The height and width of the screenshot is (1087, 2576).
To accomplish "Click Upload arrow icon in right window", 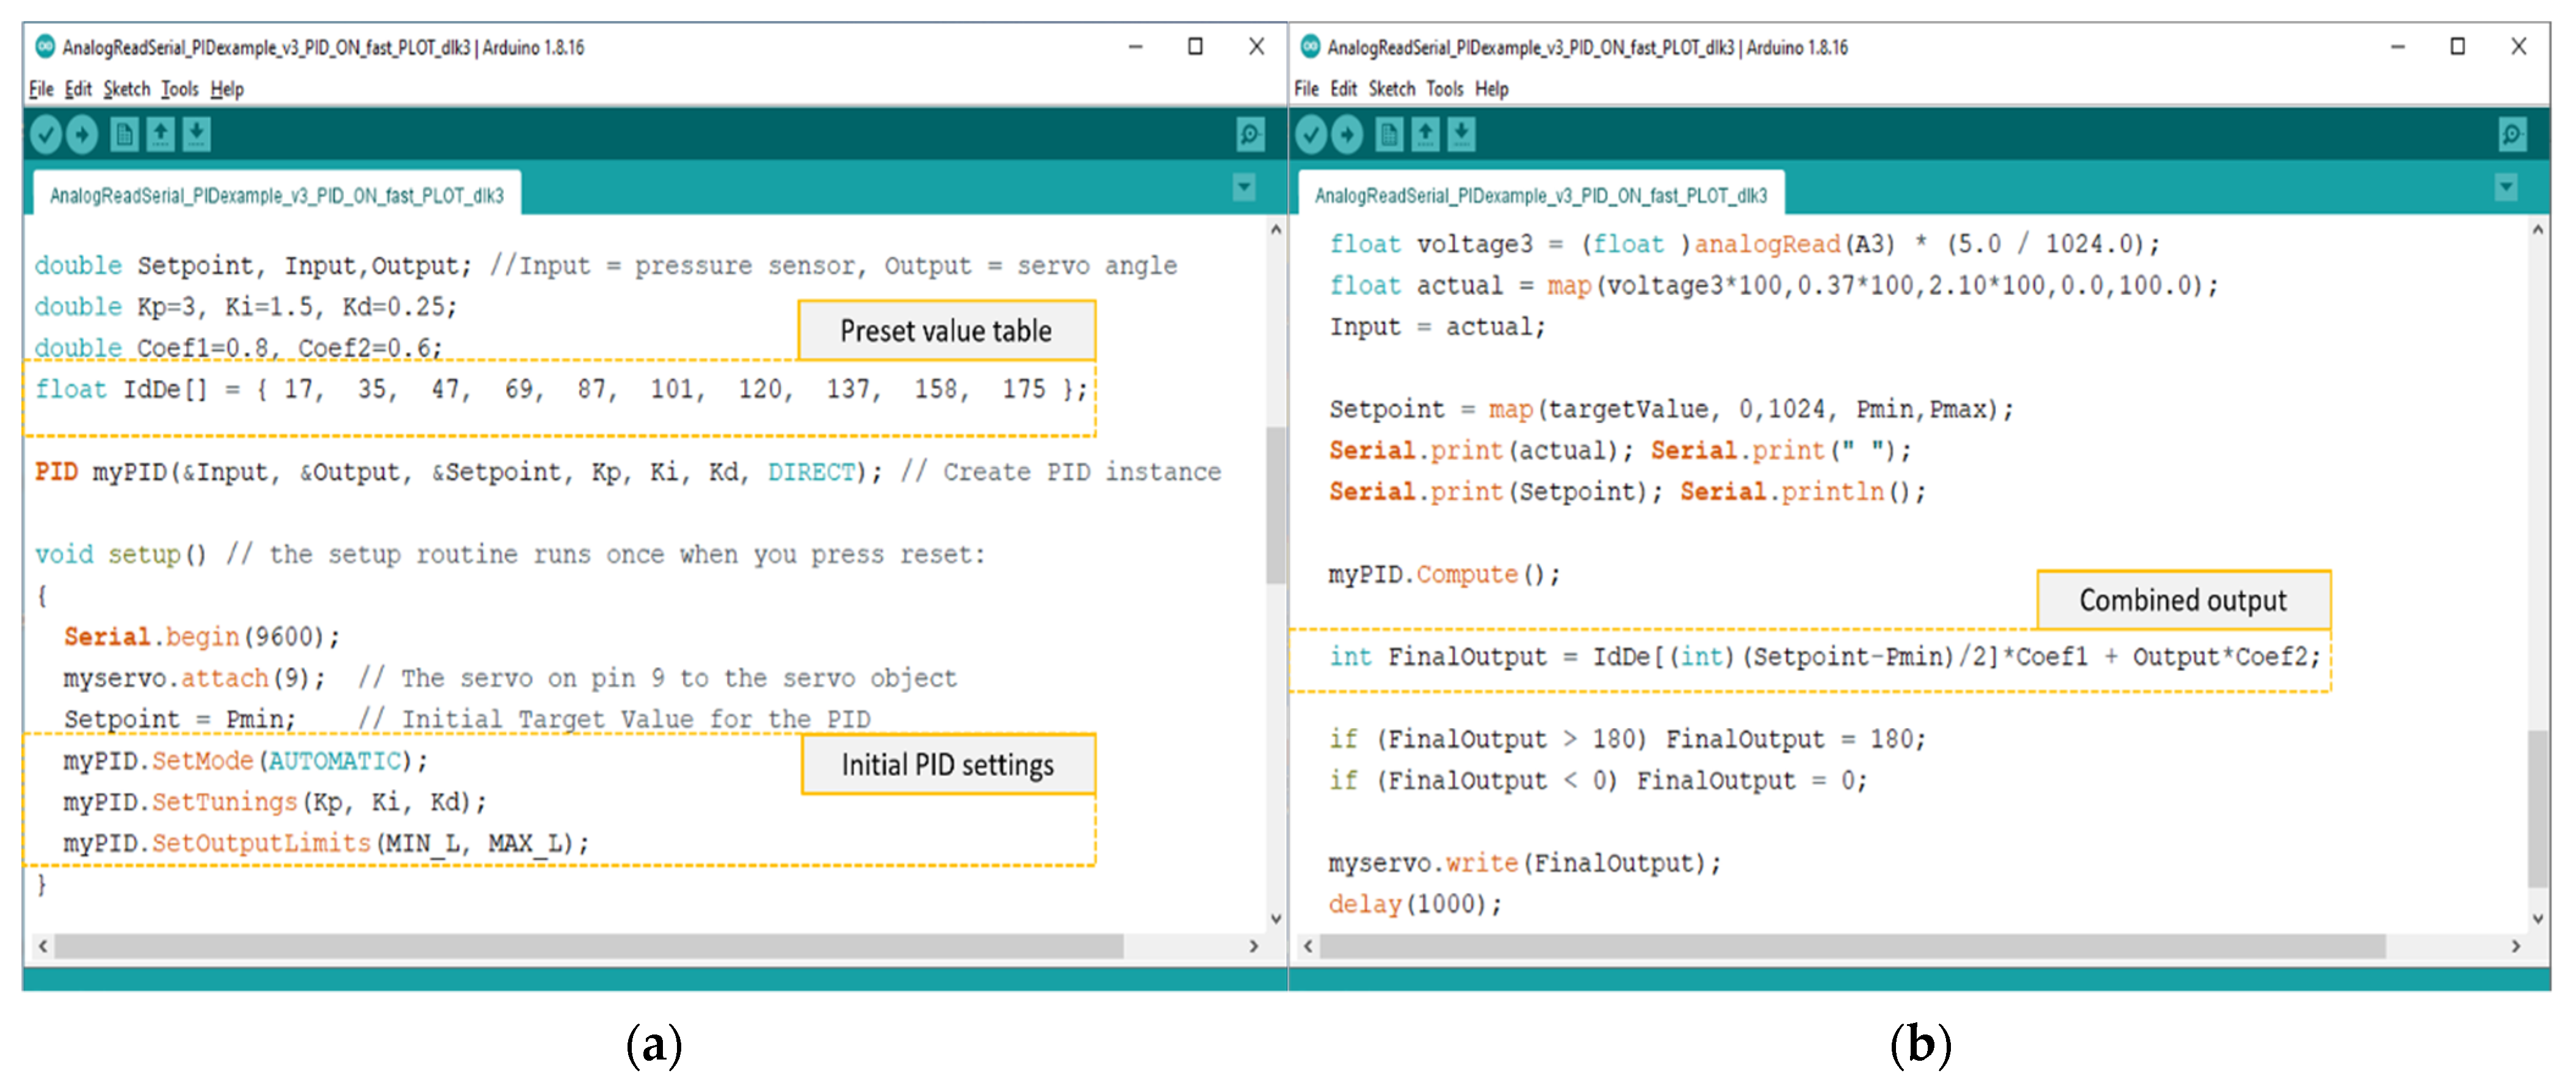I will click(1347, 134).
